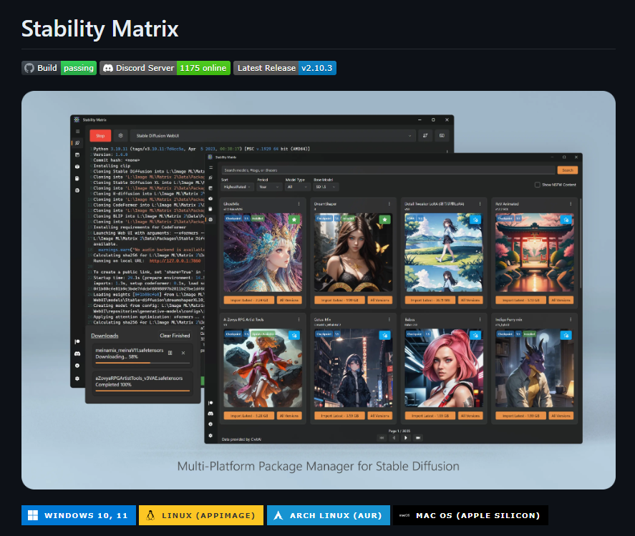The width and height of the screenshot is (635, 536).
Task: Open the Sort dropdown
Action: click(237, 187)
